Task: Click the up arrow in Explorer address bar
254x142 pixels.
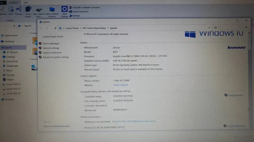Action: [x=14, y=26]
